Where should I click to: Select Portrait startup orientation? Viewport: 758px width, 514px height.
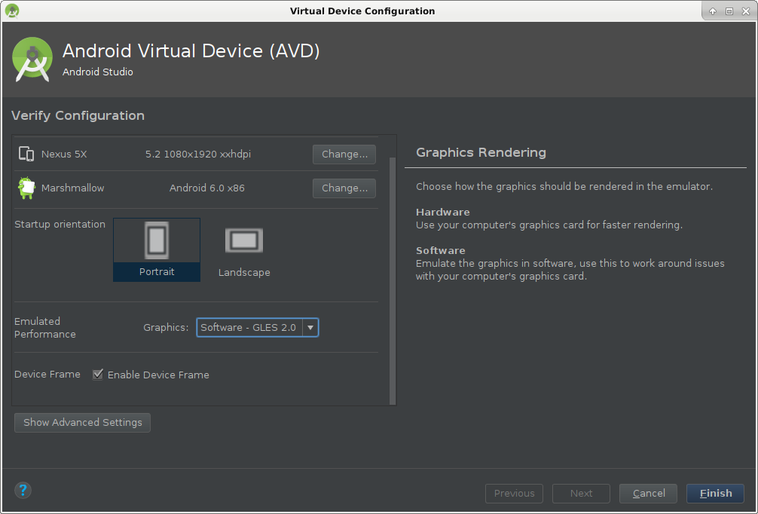pos(157,249)
